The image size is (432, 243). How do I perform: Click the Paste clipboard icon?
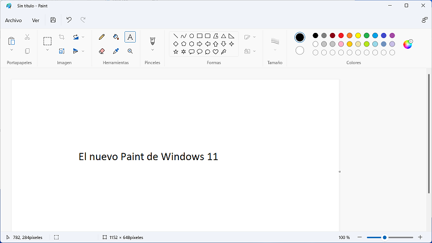[x=11, y=41]
